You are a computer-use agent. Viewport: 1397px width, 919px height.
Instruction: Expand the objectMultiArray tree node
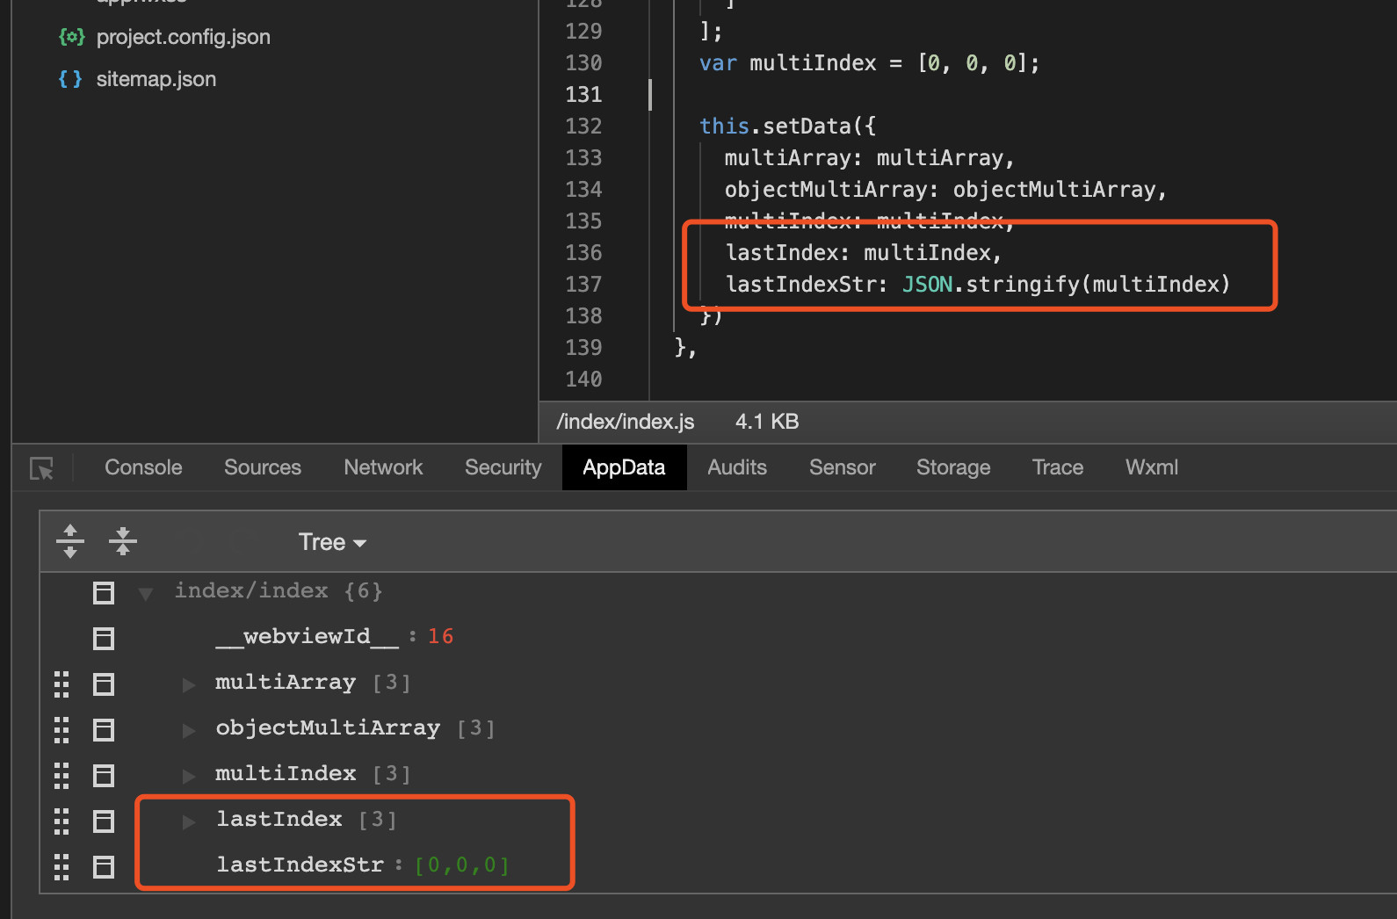(x=188, y=730)
